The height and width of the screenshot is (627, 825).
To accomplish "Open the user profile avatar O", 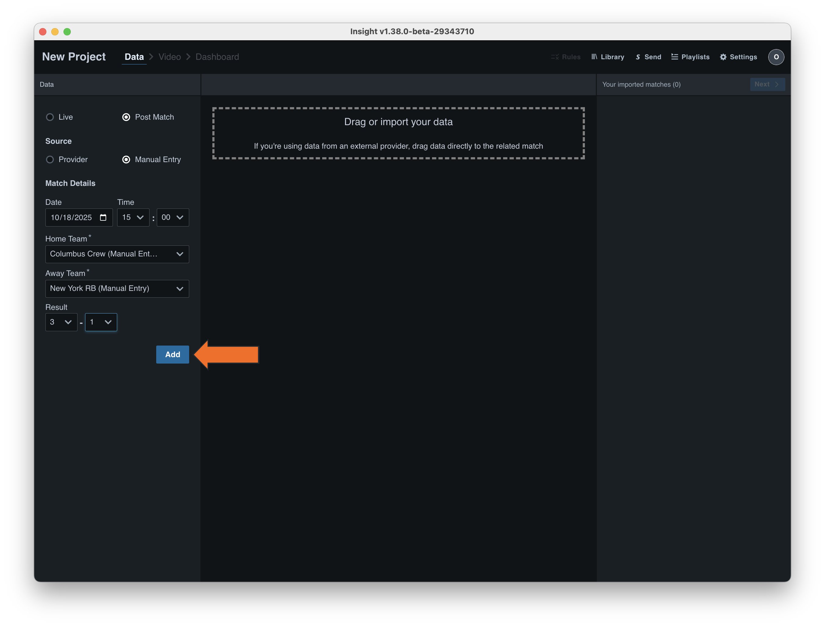I will pos(776,57).
